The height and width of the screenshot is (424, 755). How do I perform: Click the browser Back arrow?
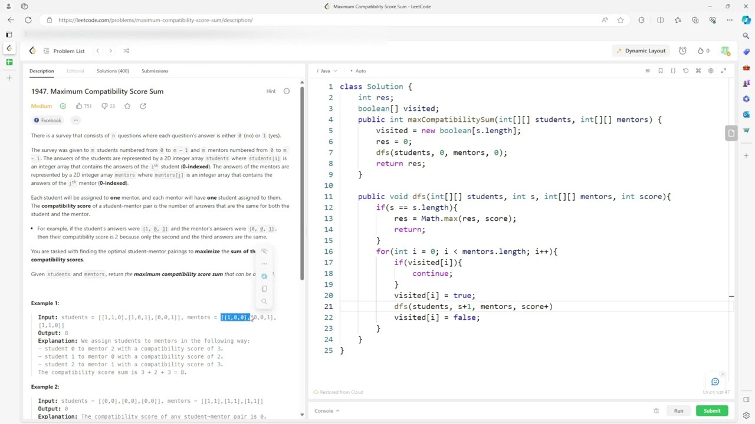pyautogui.click(x=11, y=20)
